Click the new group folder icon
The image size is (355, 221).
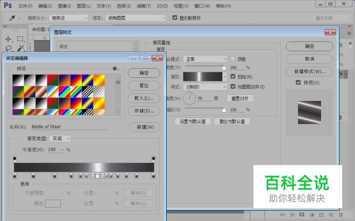tap(322, 215)
